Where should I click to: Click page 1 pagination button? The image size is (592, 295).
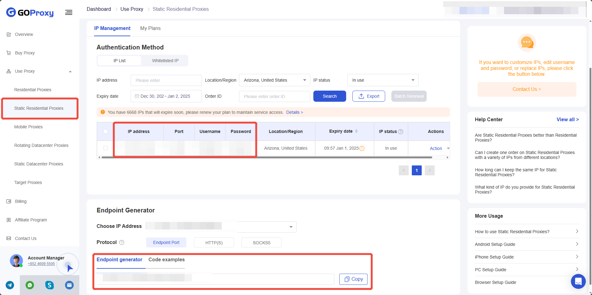click(x=417, y=170)
